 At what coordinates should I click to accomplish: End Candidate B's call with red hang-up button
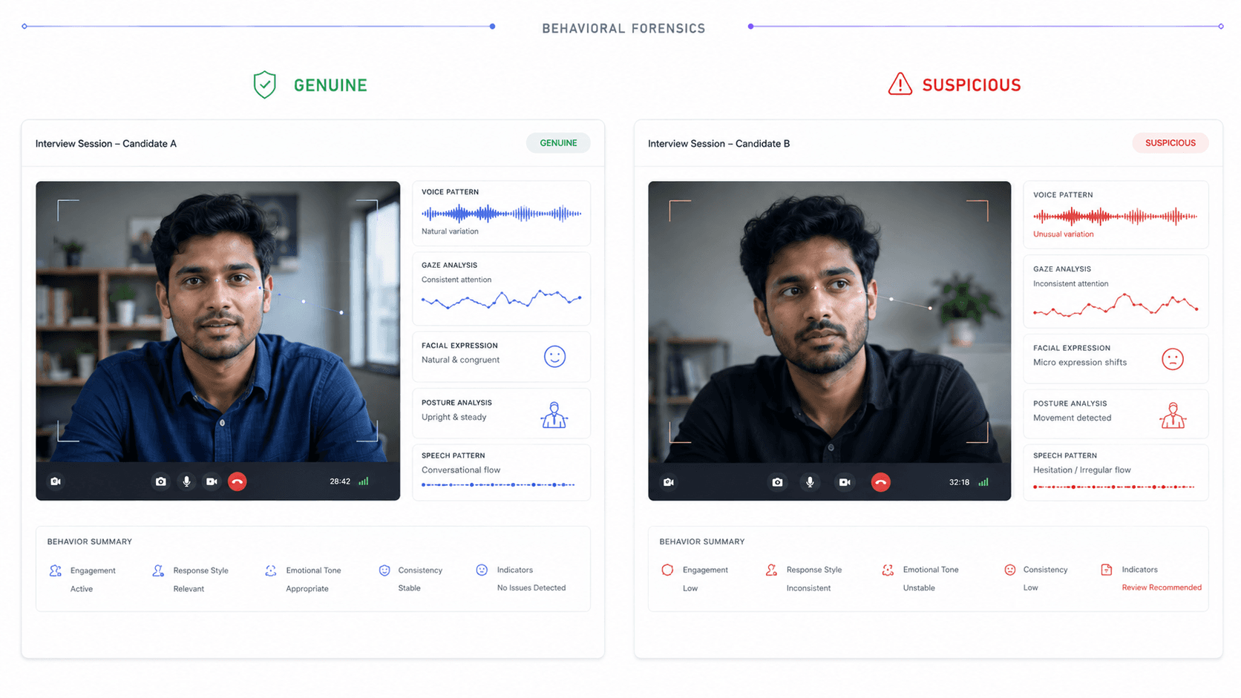pos(880,482)
